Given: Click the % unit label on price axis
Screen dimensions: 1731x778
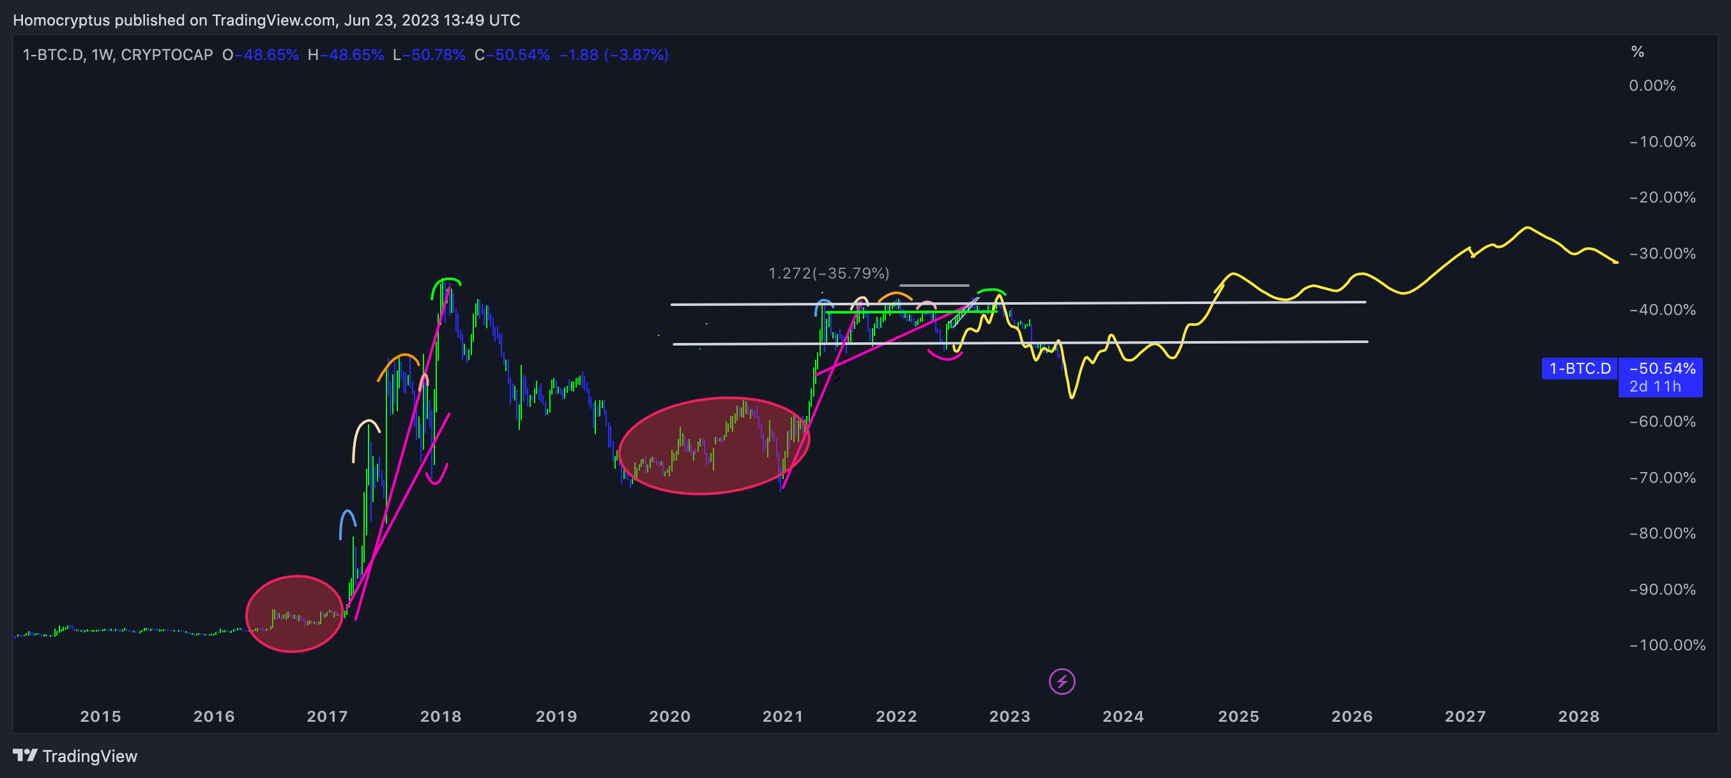Looking at the screenshot, I should pos(1638,52).
